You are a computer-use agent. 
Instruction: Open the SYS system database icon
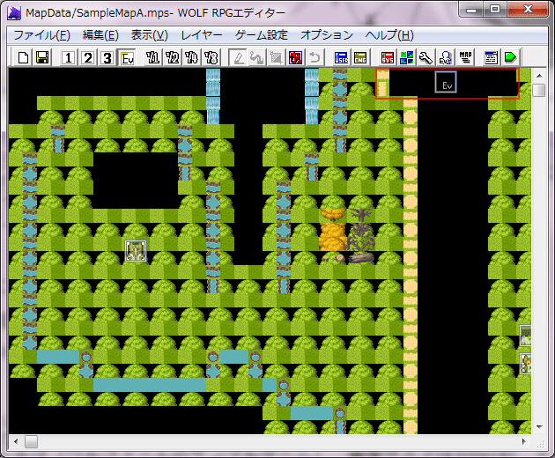[x=388, y=57]
